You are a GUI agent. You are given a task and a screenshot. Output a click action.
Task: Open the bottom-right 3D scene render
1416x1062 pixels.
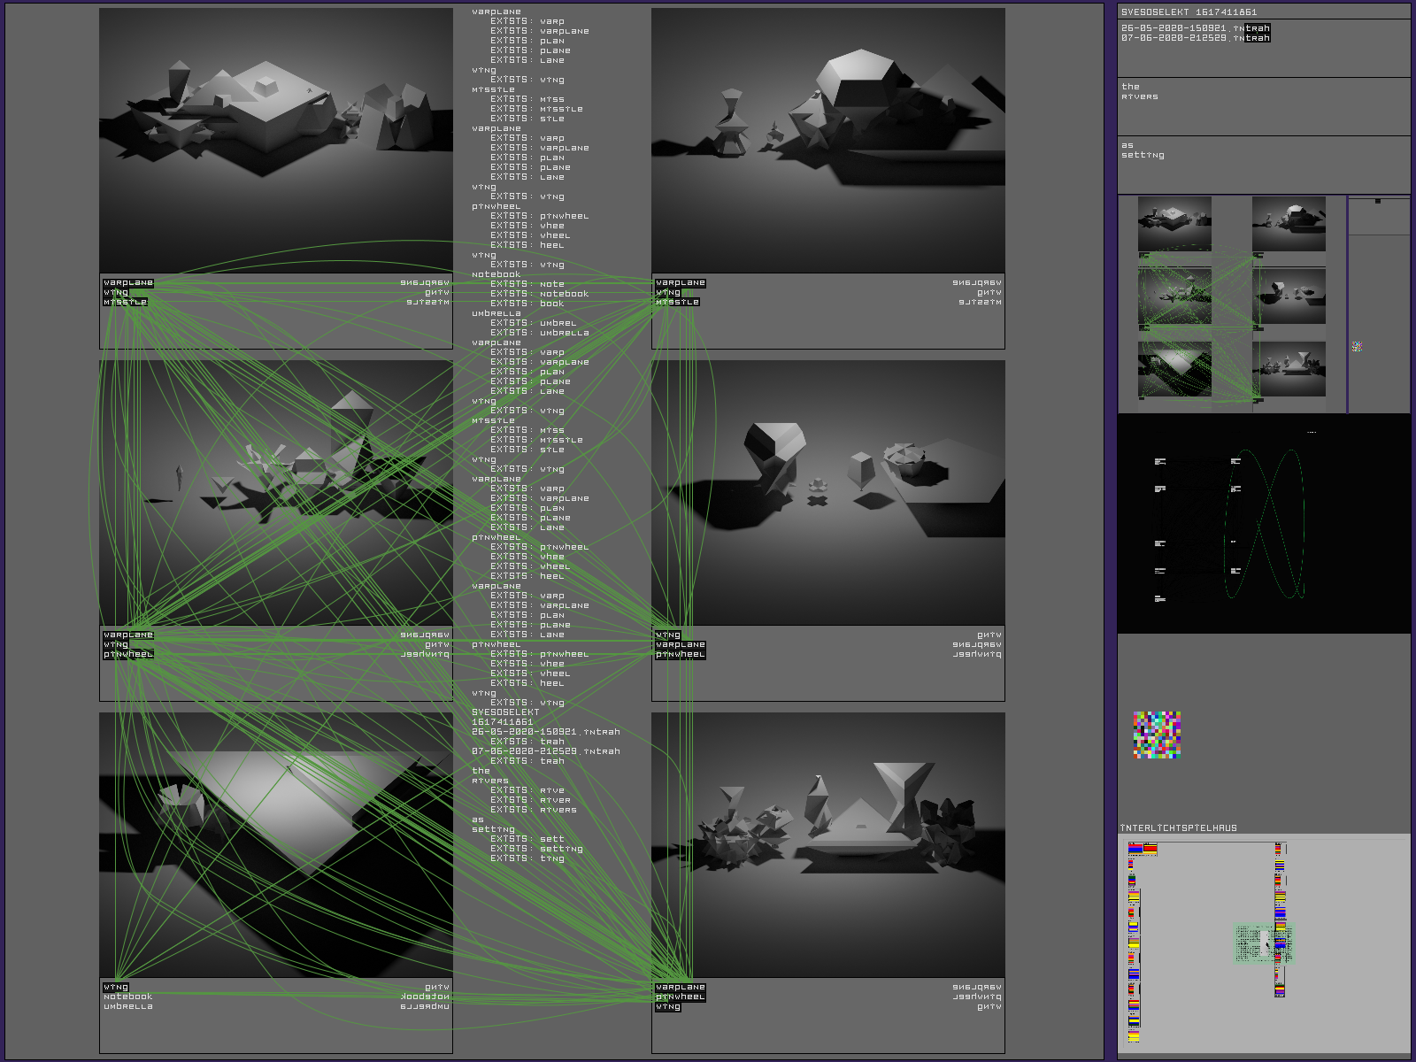pos(827,844)
